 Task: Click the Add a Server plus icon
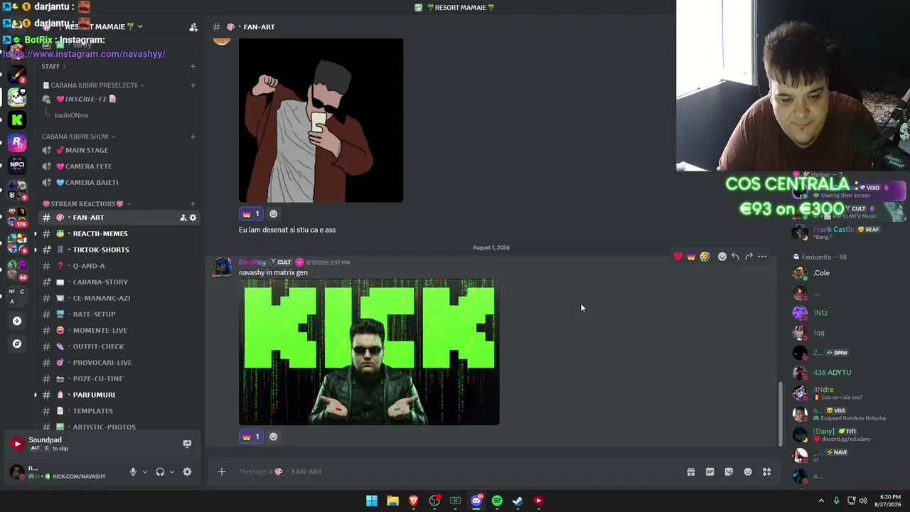pos(17,321)
